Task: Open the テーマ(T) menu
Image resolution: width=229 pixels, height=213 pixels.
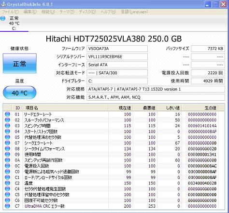Action: [x=67, y=12]
